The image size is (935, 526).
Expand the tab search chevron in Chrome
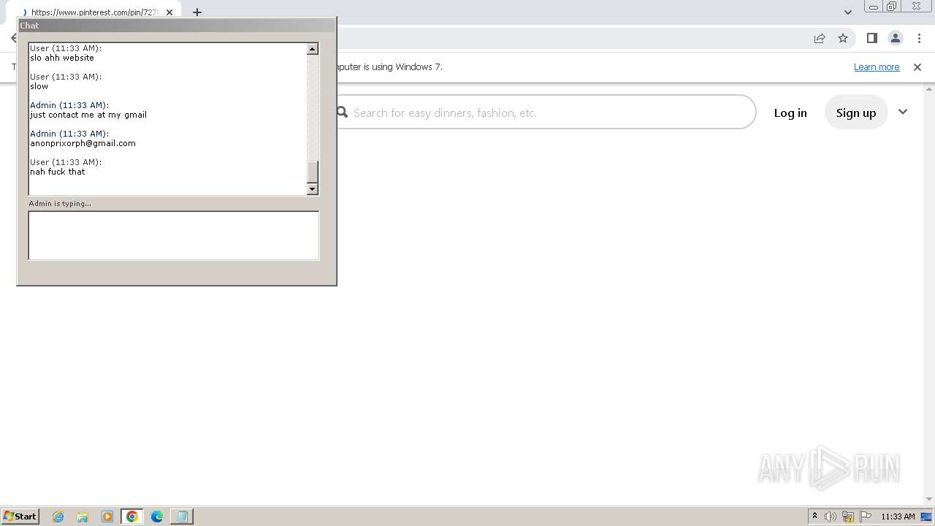coord(847,12)
